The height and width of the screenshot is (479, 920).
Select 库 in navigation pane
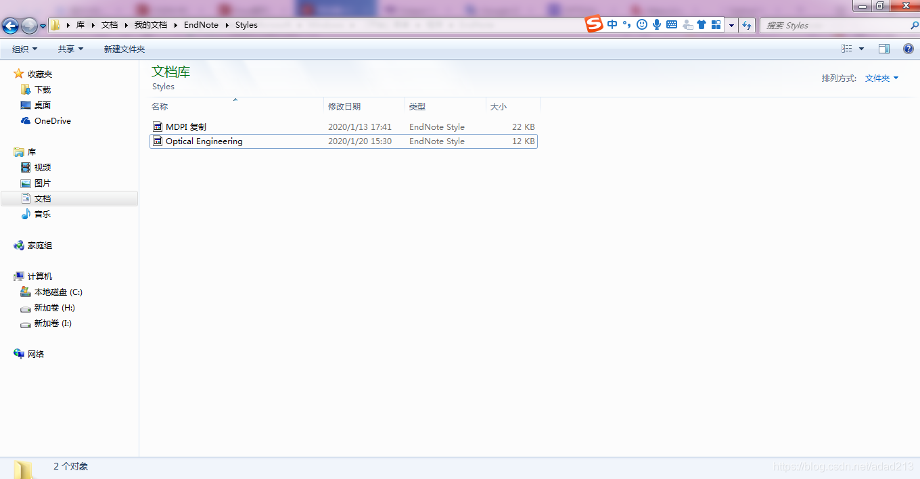tap(32, 152)
